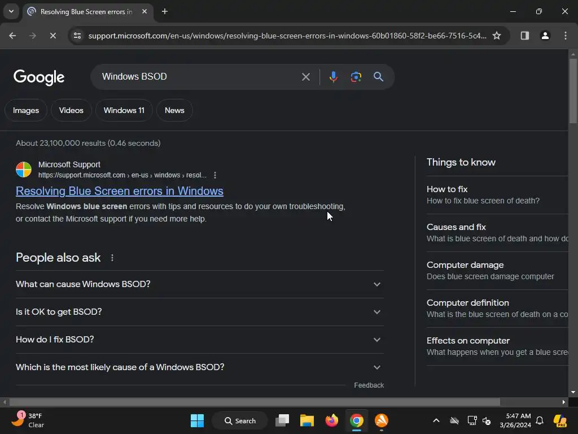
Task: Open Task View on taskbar
Action: point(282,420)
